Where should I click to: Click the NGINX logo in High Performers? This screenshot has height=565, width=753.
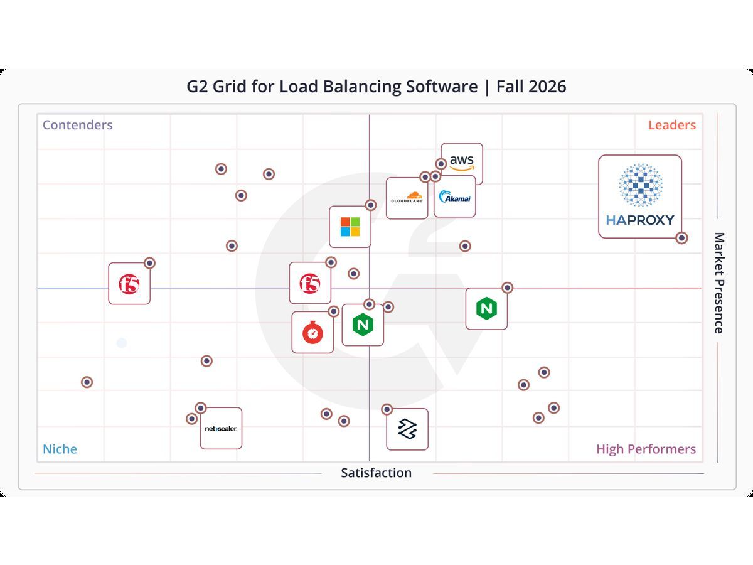[486, 308]
